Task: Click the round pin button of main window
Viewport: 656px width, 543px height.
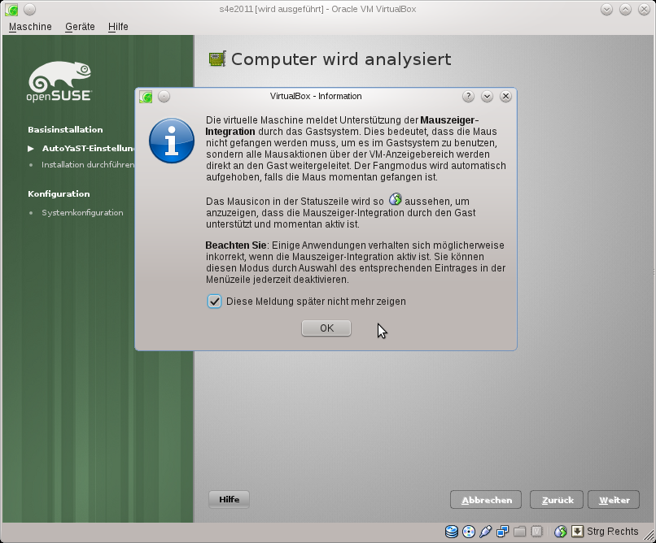Action: tap(29, 9)
